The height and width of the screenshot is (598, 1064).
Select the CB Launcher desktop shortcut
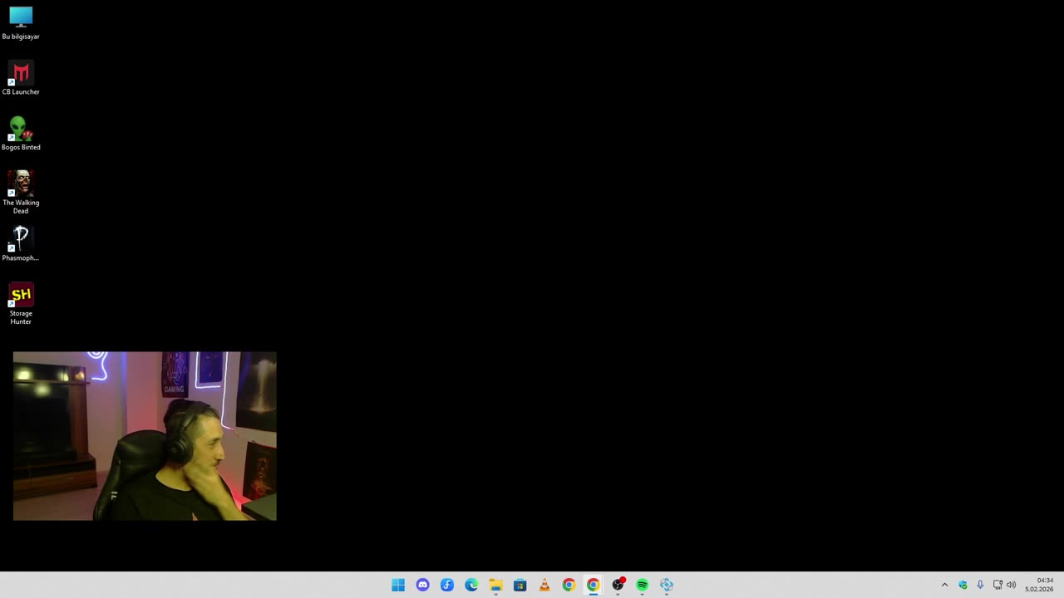(x=21, y=79)
